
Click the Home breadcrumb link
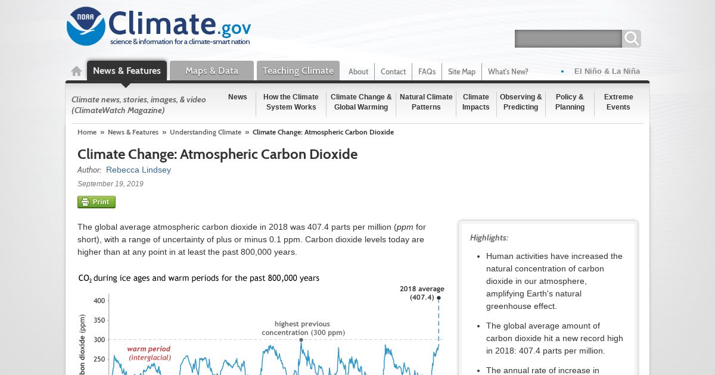[87, 132]
